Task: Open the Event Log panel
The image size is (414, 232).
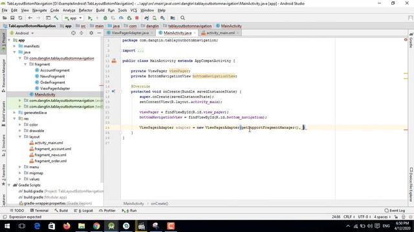Action: coord(395,211)
